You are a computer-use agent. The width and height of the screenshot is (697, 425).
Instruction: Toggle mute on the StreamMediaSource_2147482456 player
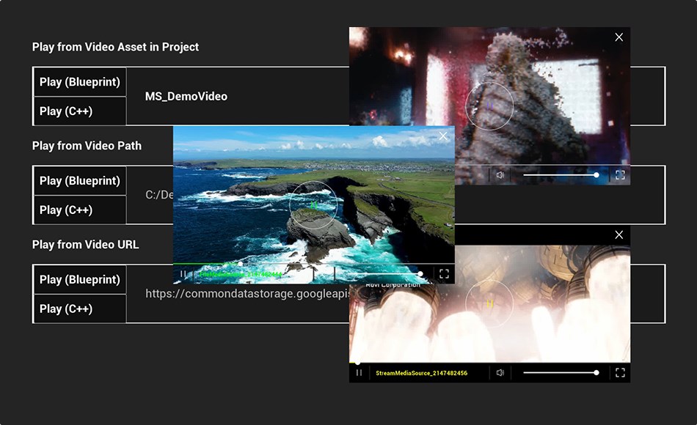tap(500, 372)
